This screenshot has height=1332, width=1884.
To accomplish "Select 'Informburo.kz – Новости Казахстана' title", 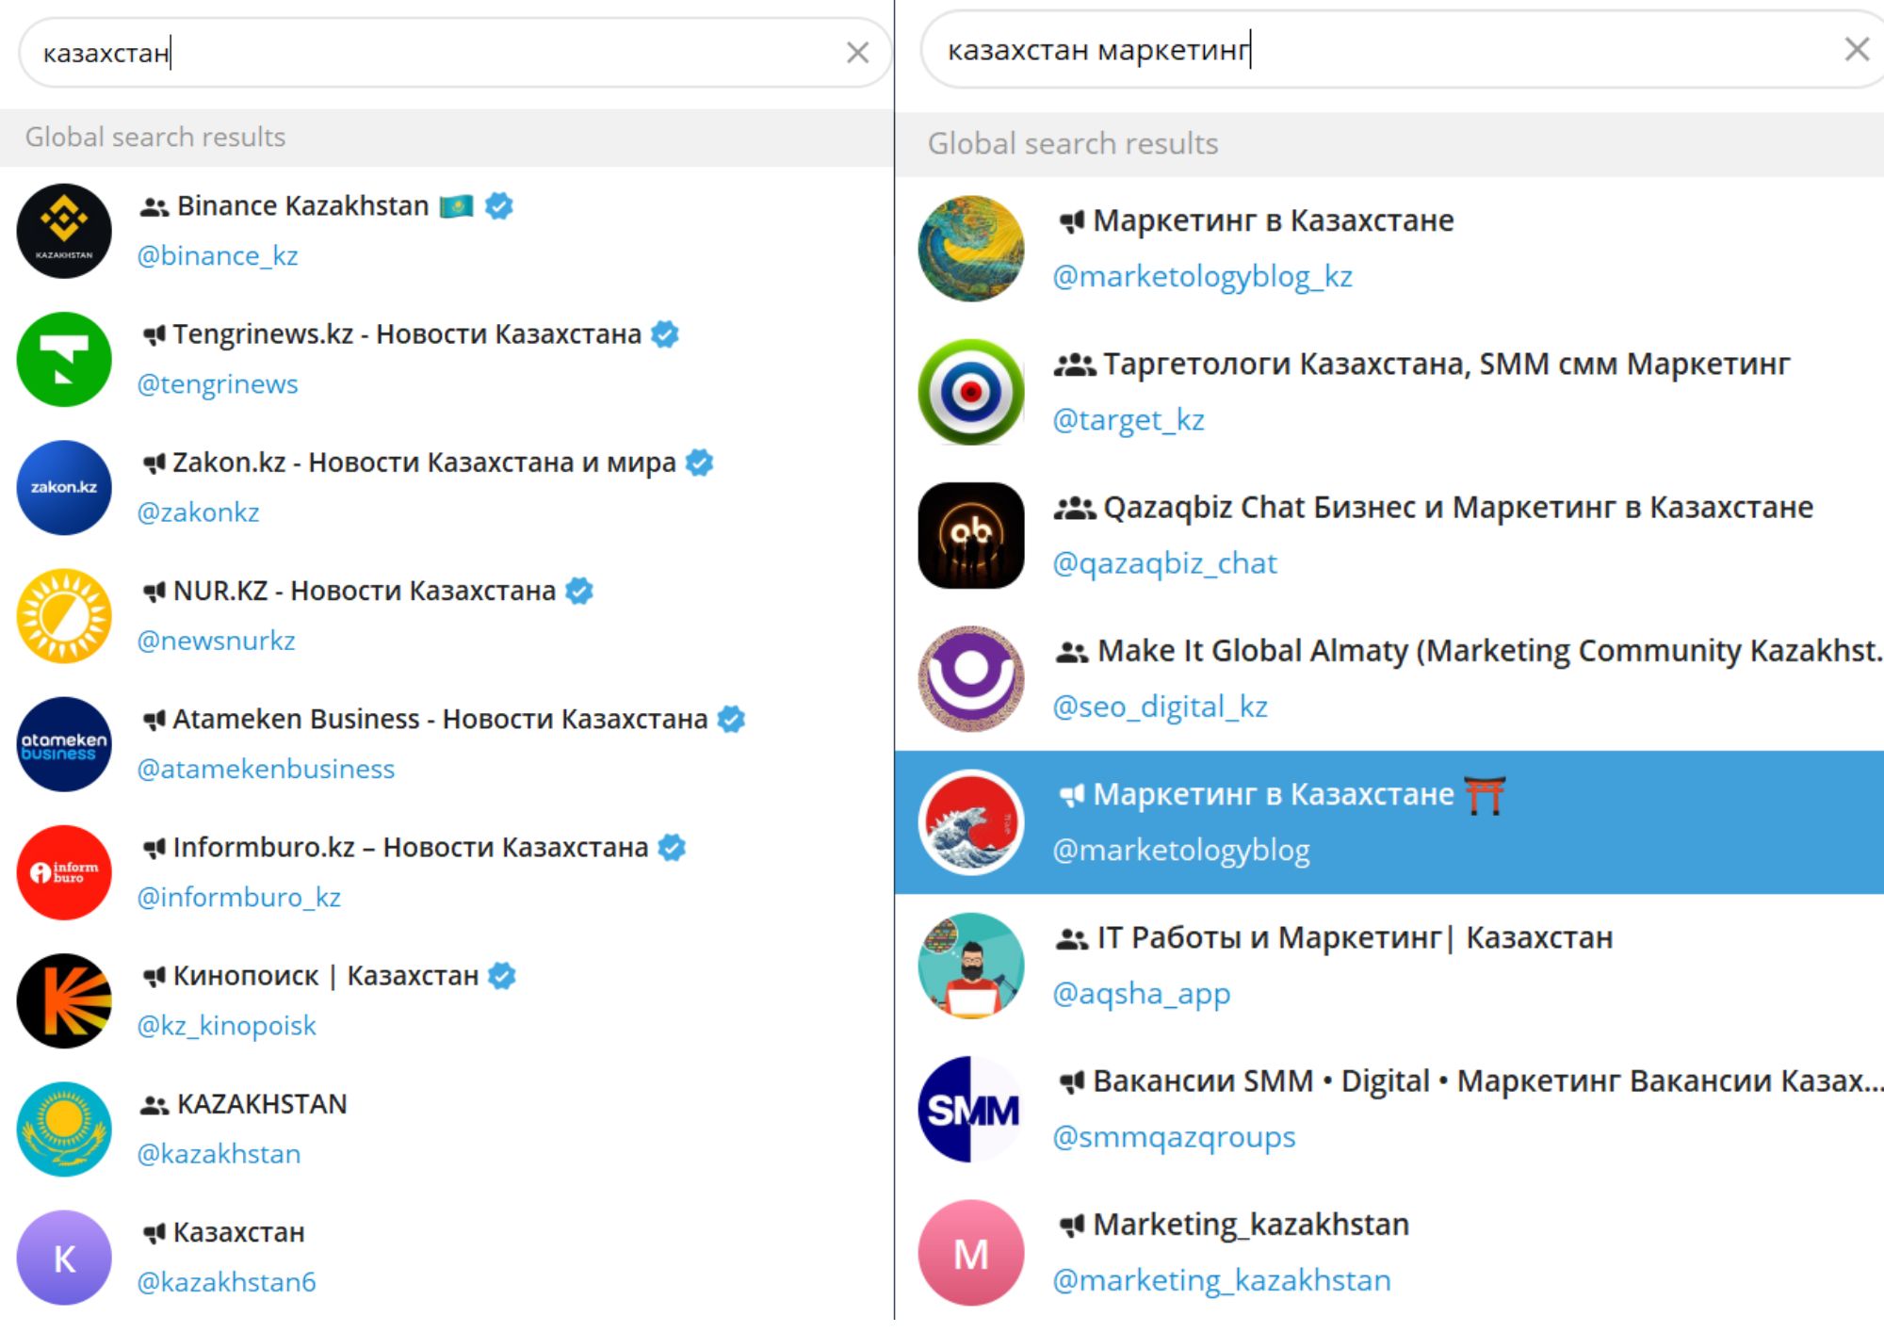I will (410, 848).
